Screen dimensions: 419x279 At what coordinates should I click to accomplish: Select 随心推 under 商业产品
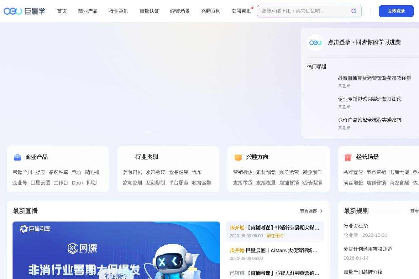pyautogui.click(x=92, y=172)
